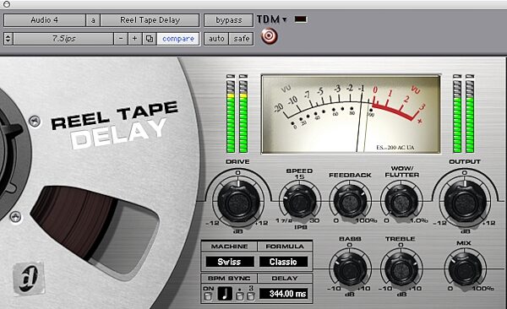The image size is (507, 309).
Task: Click the Digidesign logo badge
Action: (x=28, y=279)
